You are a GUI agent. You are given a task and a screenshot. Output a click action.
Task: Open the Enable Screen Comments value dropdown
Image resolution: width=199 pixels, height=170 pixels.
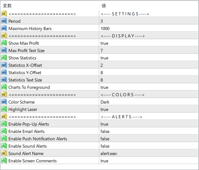tap(104, 161)
